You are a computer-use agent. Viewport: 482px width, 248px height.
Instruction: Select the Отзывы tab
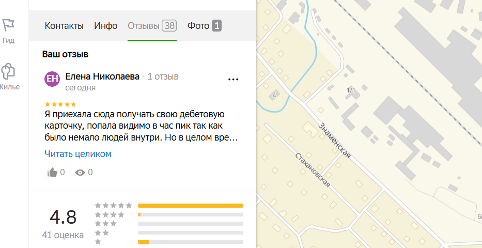point(152,26)
